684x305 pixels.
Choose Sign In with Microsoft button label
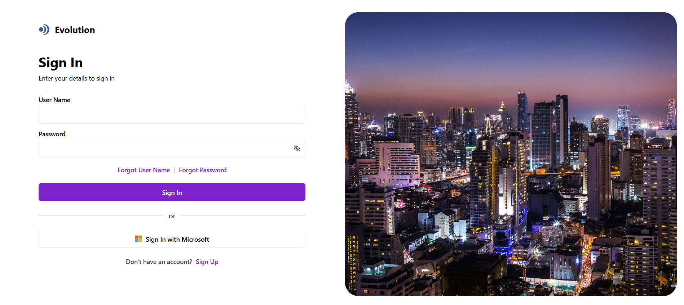pos(177,239)
